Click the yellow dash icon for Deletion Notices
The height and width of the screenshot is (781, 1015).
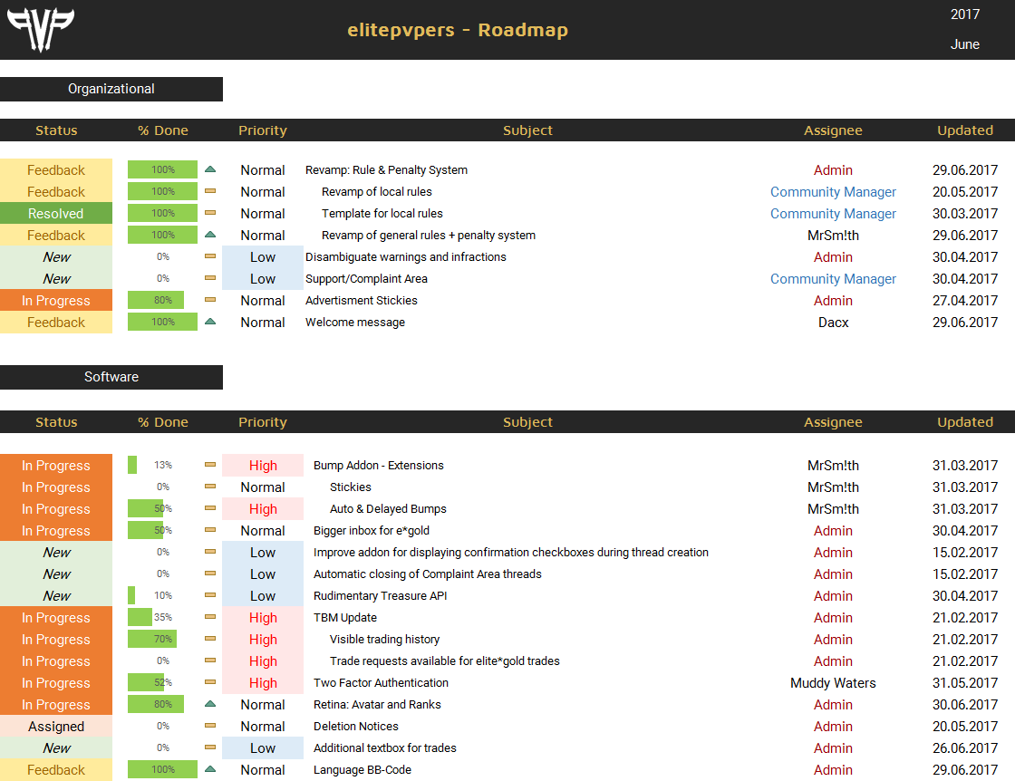(209, 726)
